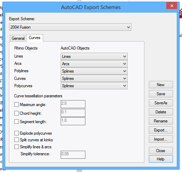Screen dimensions: 182x172
Task: Open the Export Scheme dropdown showing 2004 Fusion
Action: pos(70,27)
